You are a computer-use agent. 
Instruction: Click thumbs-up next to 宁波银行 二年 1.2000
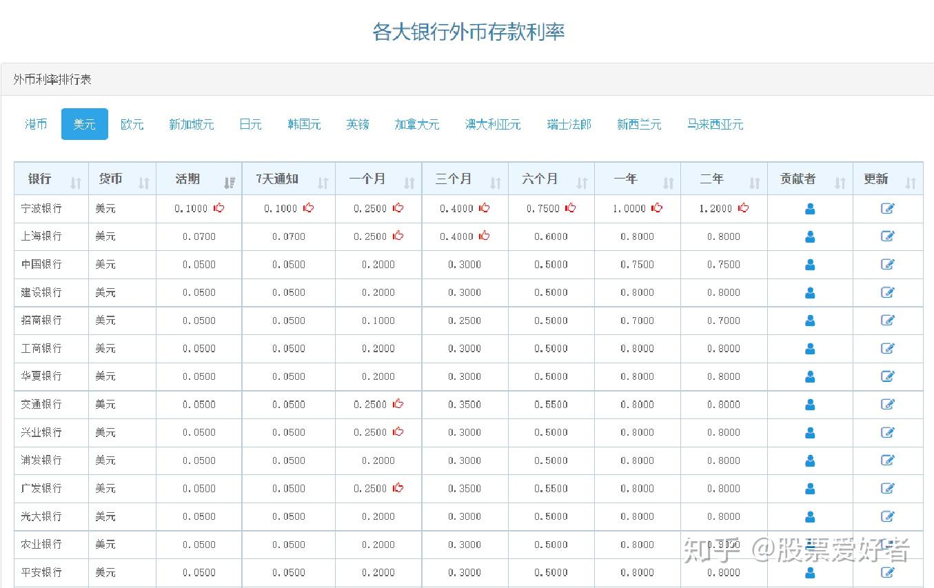tap(743, 207)
